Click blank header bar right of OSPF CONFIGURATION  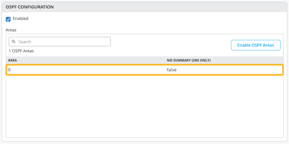point(170,7)
